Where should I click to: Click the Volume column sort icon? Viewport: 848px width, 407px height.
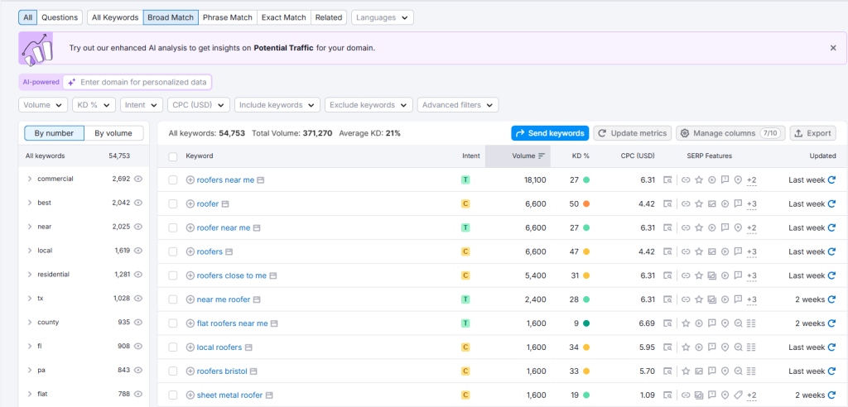click(542, 156)
